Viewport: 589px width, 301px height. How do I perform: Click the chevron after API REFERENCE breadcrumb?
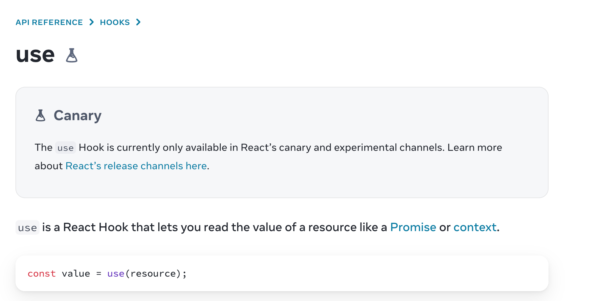click(92, 22)
